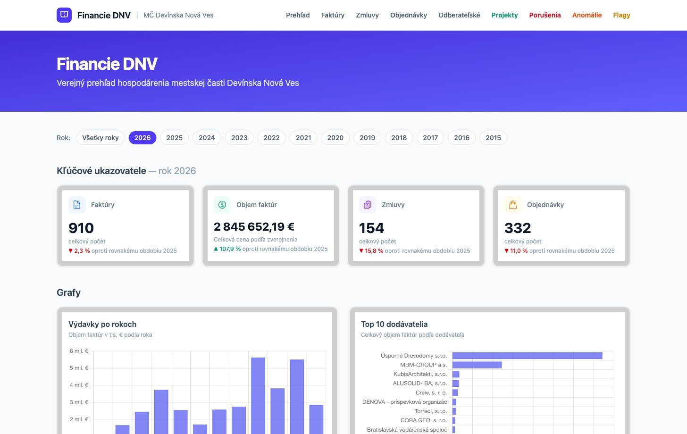Open Odberateľské in the top menu
Viewport: 687px width, 434px height.
459,15
